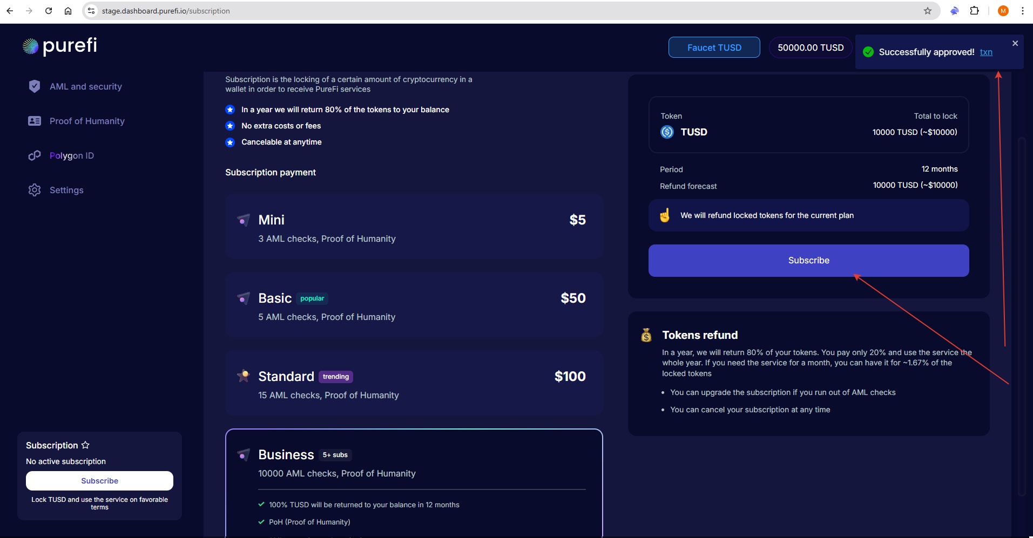Dismiss the Successfully approved notification
This screenshot has height=538, width=1033.
(1015, 43)
